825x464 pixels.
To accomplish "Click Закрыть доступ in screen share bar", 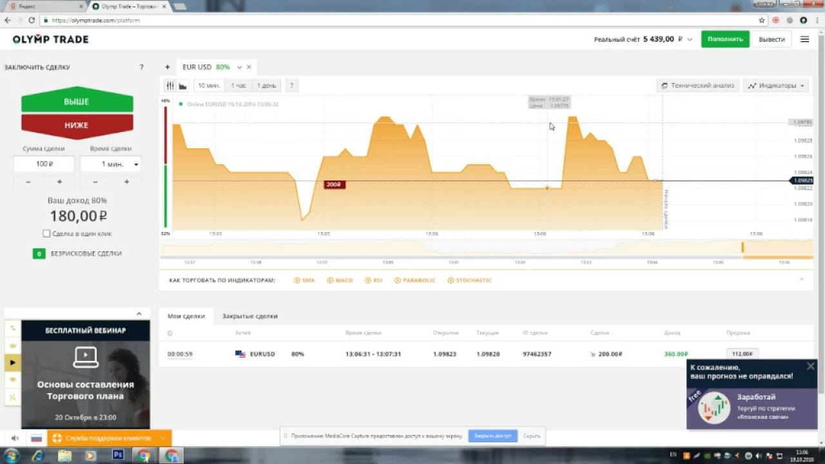I will (x=492, y=436).
